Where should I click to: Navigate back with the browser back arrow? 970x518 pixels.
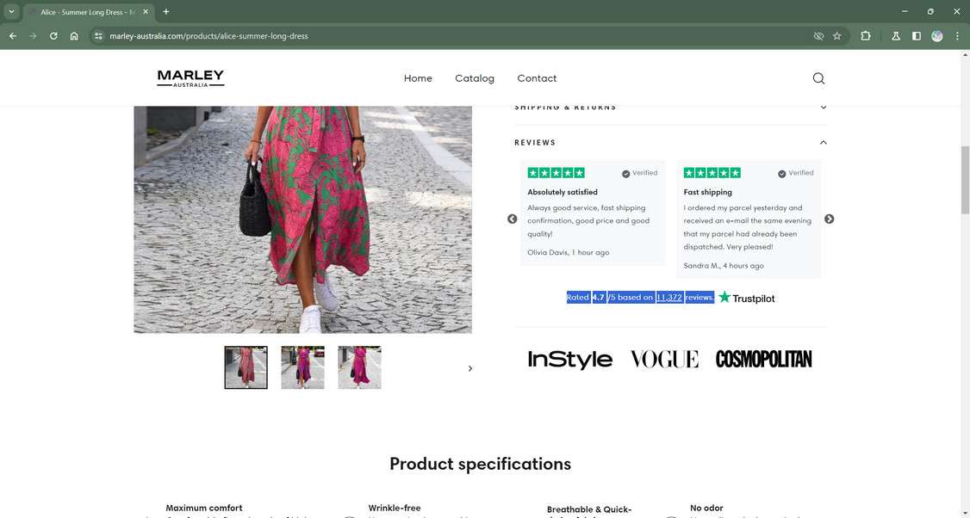(11, 35)
